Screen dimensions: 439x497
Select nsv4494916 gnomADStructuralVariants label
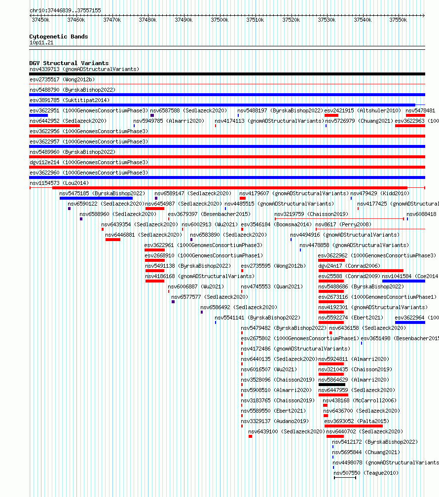[345, 235]
